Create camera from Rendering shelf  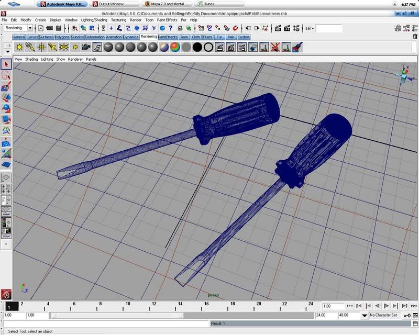pyautogui.click(x=86, y=47)
